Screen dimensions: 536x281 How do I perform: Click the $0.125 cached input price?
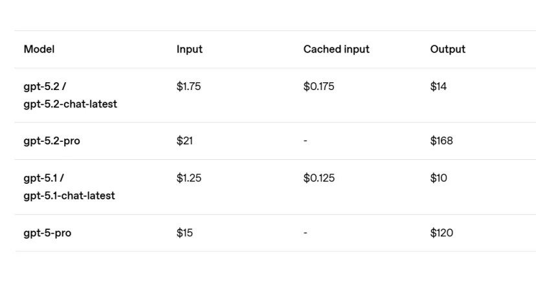pos(318,178)
